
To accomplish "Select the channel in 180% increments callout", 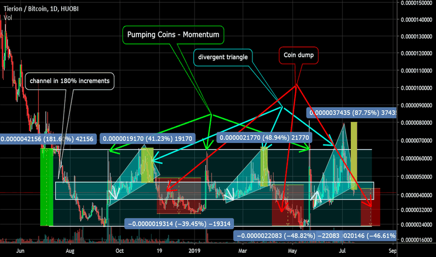I will pos(70,81).
